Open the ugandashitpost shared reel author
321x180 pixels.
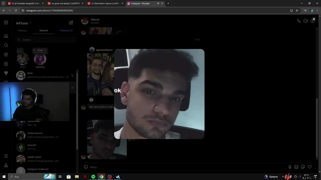point(104,50)
